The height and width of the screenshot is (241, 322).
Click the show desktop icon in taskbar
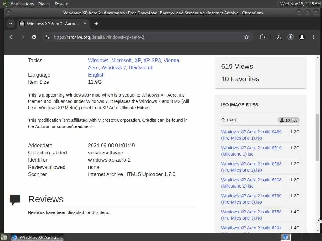click(4, 237)
